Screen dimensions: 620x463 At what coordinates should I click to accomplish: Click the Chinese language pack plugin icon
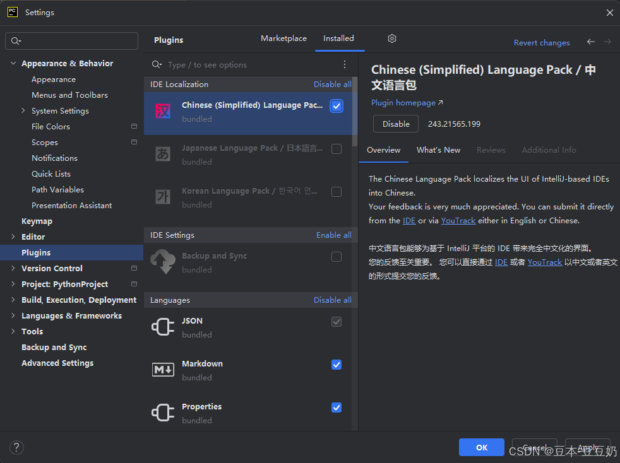pyautogui.click(x=163, y=112)
